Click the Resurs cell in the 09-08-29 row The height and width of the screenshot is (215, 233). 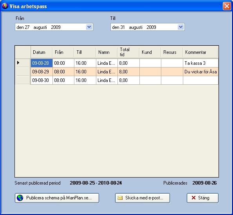point(172,72)
